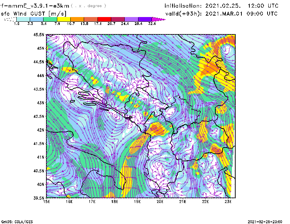Click the 42.5N latitude label
The image size is (290, 224).
[39, 116]
